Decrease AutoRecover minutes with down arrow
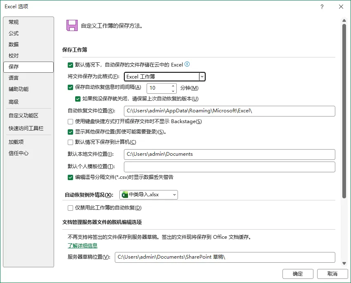The width and height of the screenshot is (351, 283). [173, 91]
